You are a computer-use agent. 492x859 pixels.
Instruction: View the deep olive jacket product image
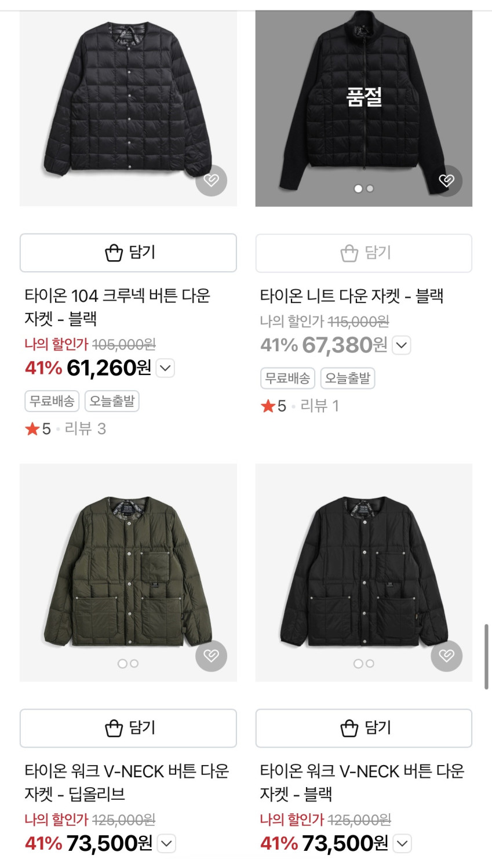pyautogui.click(x=128, y=571)
